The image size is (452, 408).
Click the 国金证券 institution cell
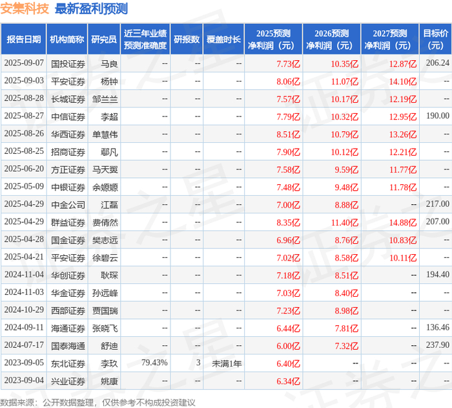point(68,240)
